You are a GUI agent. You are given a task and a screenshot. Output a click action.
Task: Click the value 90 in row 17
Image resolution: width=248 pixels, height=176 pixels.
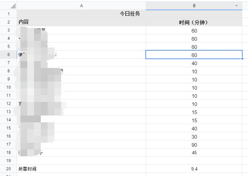coord(194,144)
